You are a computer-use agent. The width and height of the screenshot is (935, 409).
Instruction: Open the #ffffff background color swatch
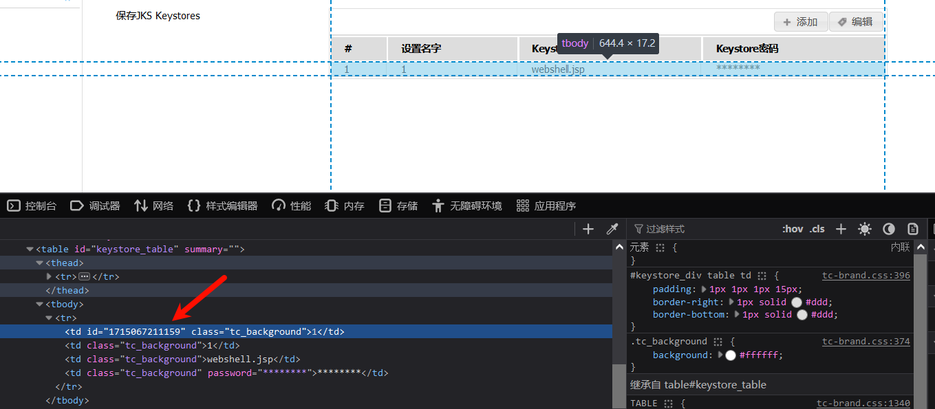tap(731, 355)
